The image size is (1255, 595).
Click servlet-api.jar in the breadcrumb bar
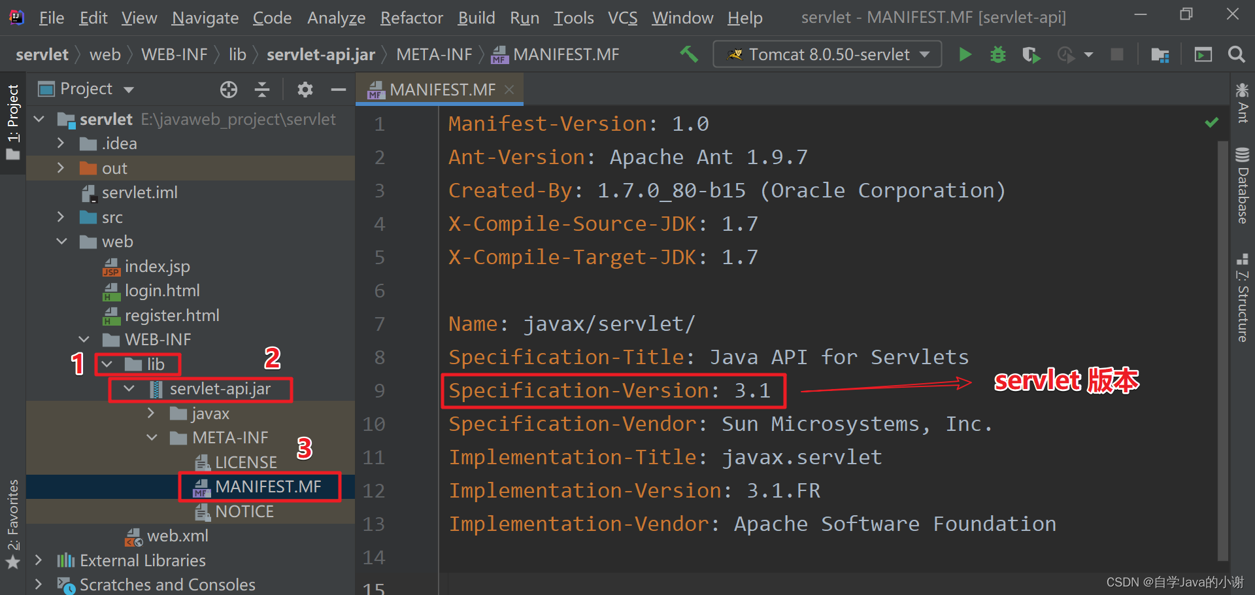(x=321, y=54)
